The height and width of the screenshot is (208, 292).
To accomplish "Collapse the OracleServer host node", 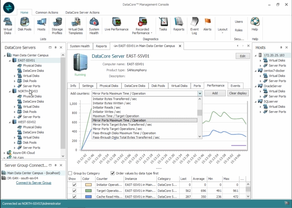I will [x=256, y=86].
